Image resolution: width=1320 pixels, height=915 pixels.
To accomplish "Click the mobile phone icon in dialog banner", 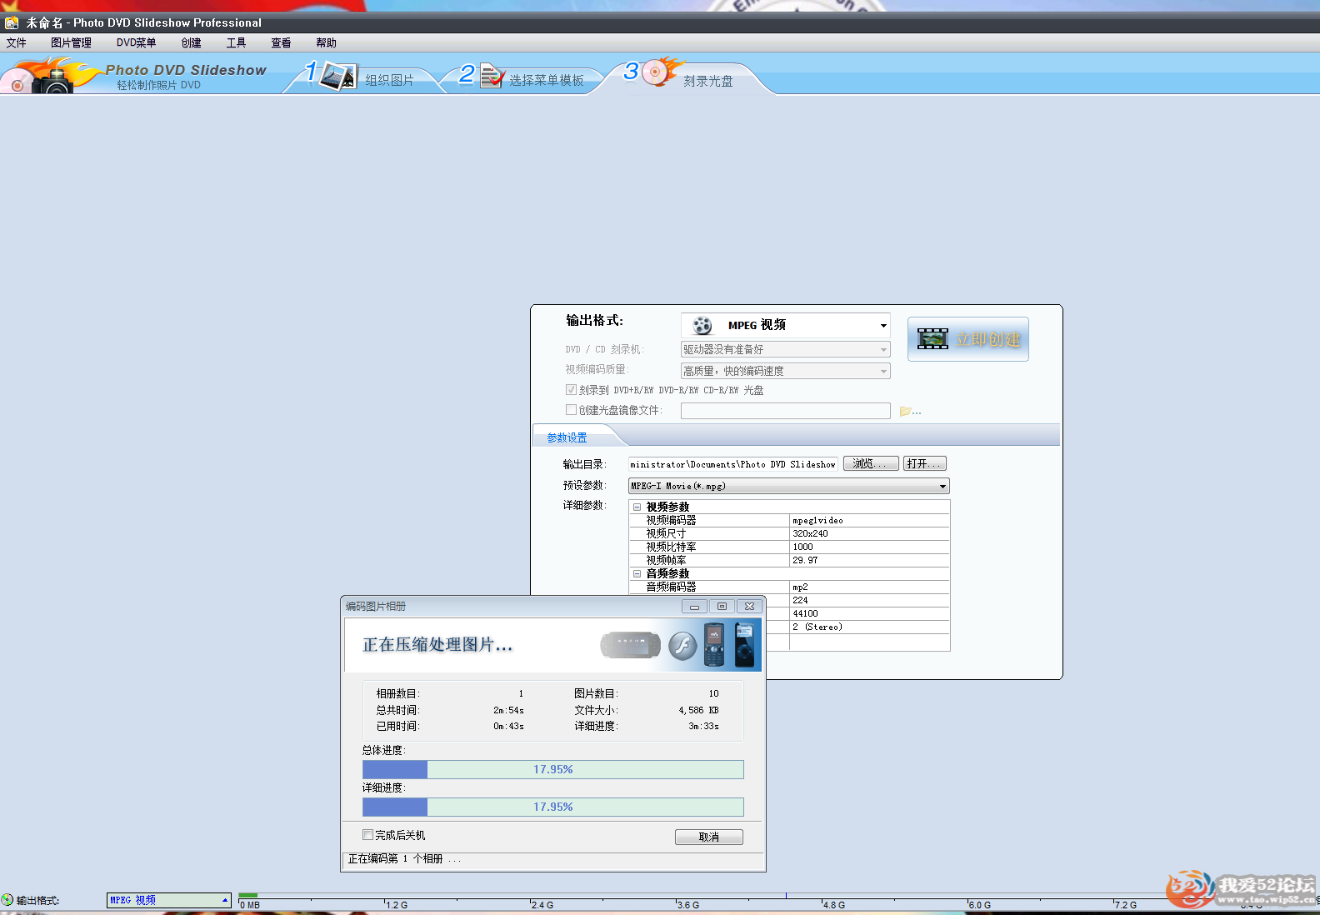I will [x=714, y=644].
